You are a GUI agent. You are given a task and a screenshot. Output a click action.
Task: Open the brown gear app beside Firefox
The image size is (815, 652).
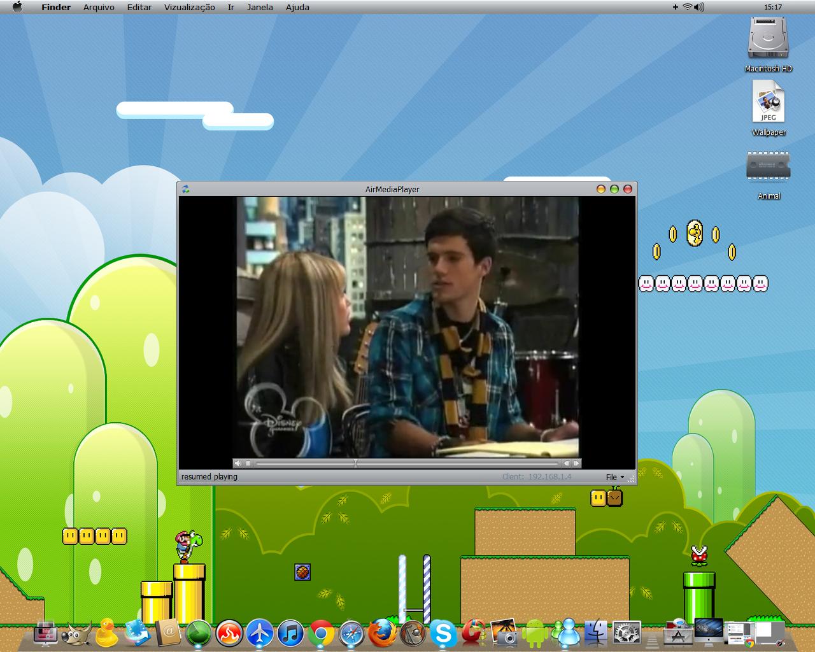tap(413, 634)
